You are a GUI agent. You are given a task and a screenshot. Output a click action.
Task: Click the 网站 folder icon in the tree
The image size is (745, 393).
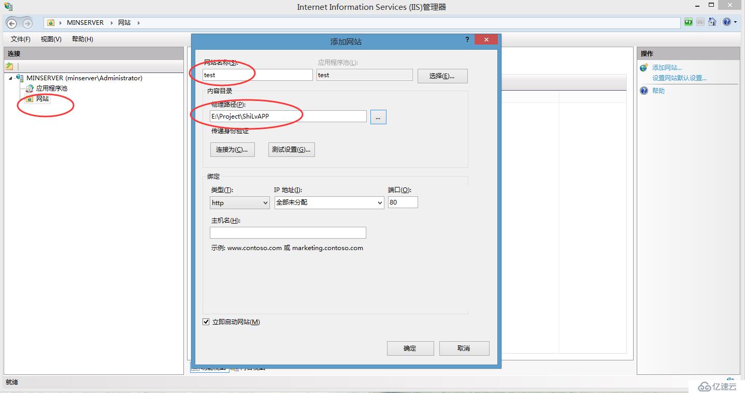coord(30,99)
